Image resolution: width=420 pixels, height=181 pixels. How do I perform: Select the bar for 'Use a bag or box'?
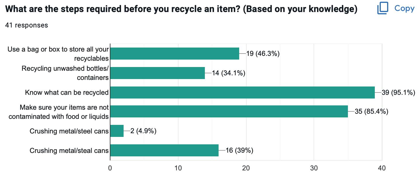(175, 54)
